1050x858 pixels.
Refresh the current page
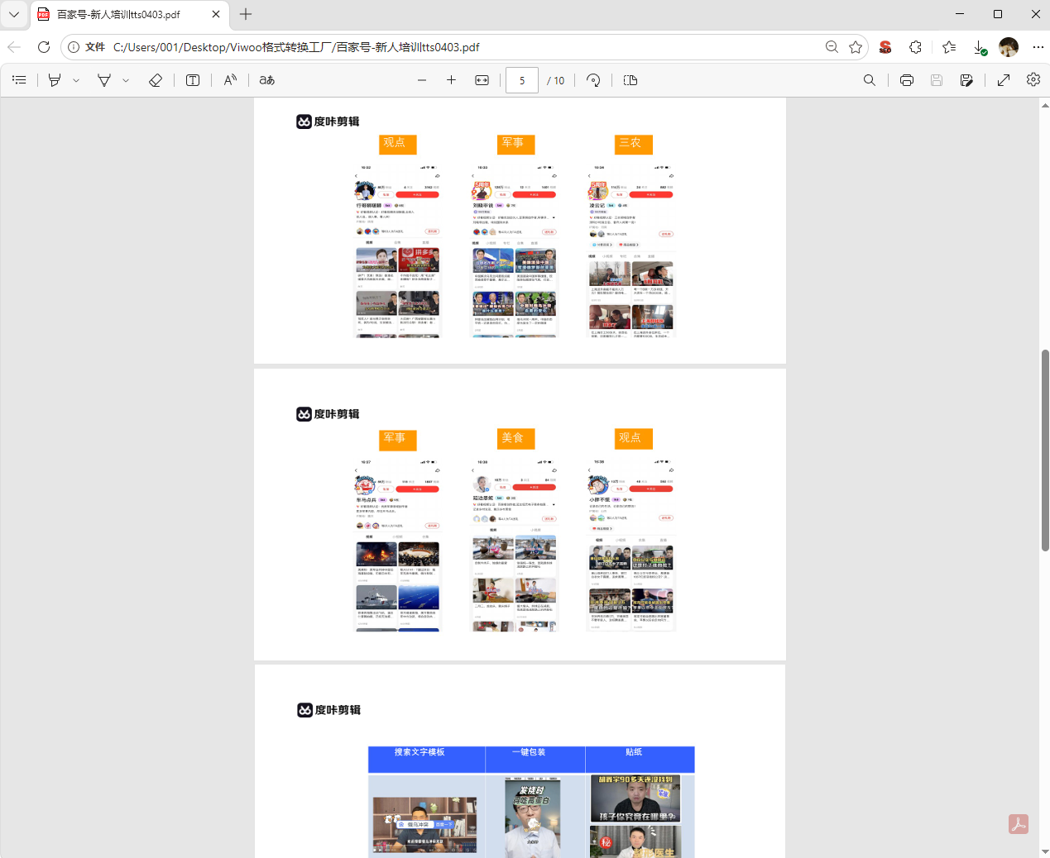(44, 47)
